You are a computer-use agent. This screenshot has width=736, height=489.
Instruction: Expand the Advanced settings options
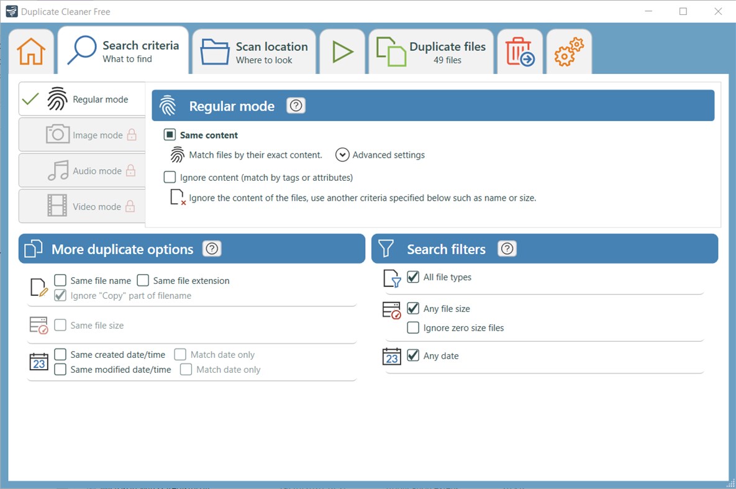pyautogui.click(x=342, y=155)
